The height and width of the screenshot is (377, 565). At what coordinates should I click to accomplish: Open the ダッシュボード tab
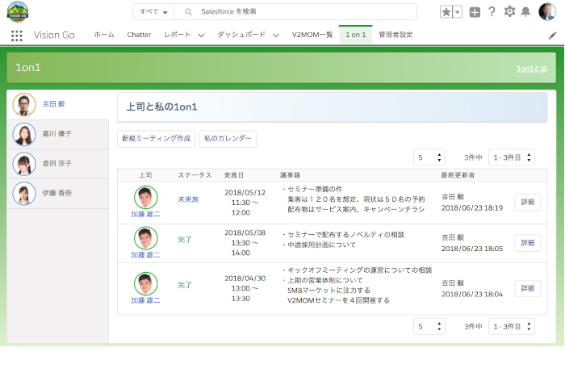[x=241, y=35]
